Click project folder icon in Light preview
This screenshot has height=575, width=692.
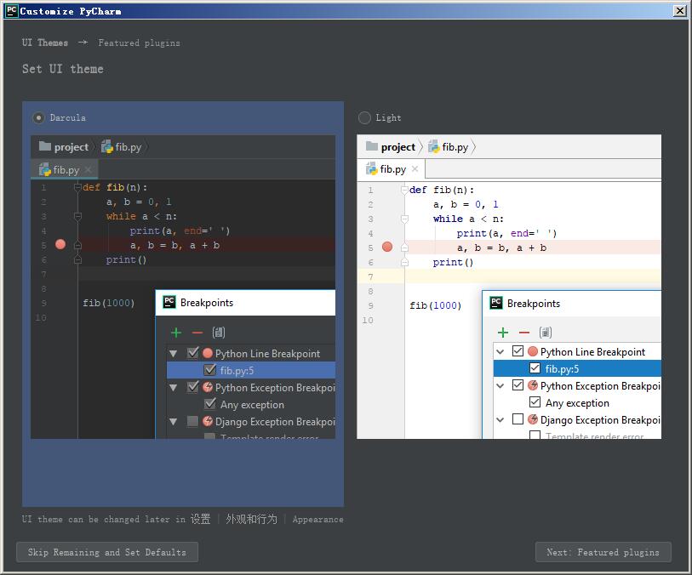[x=372, y=146]
